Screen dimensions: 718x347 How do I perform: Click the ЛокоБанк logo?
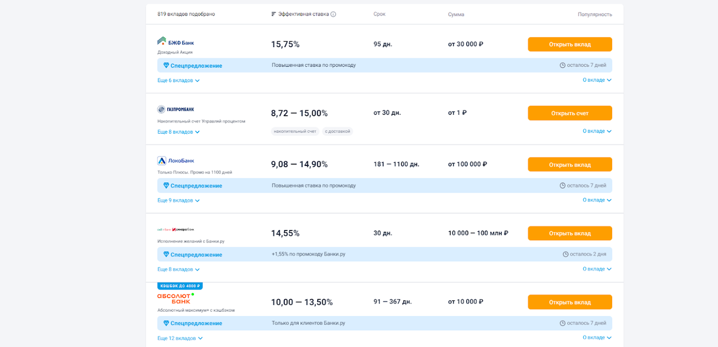(x=176, y=161)
